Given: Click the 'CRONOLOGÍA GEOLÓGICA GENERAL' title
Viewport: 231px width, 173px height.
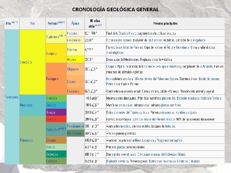Looking at the screenshot, I should click(x=116, y=9).
